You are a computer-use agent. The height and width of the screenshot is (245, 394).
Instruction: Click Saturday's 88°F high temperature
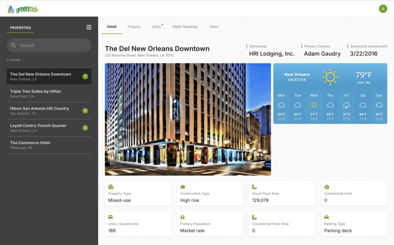(363, 114)
